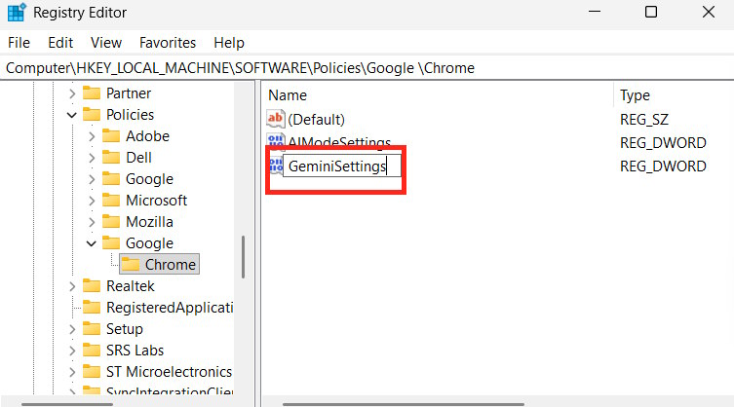Select the (Default) value name
Image resolution: width=734 pixels, height=407 pixels.
tap(317, 120)
